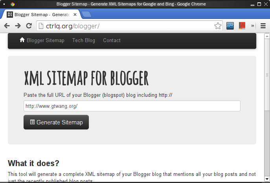This screenshot has width=270, height=183.
Task: Close the Blogger Sitemap tab
Action: coord(75,15)
